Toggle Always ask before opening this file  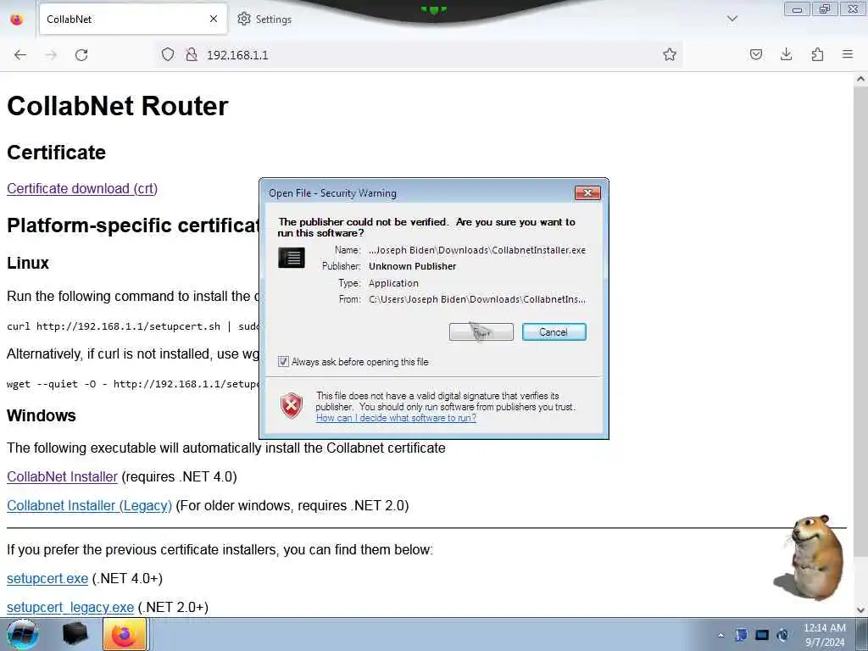(x=283, y=361)
